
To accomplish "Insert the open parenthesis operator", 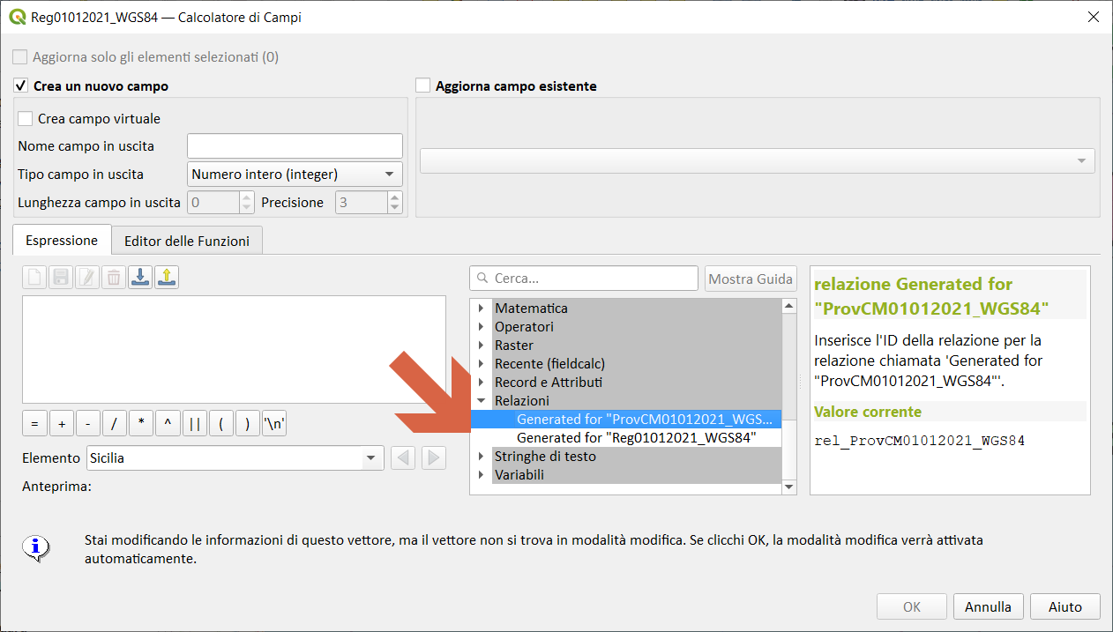I will [x=220, y=424].
